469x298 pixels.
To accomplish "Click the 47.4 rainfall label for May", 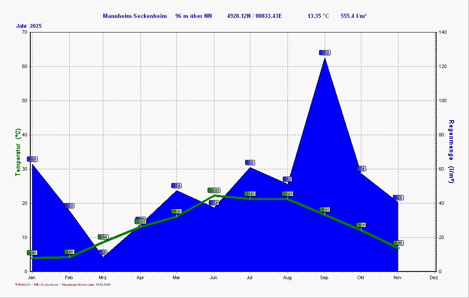I will (x=176, y=186).
